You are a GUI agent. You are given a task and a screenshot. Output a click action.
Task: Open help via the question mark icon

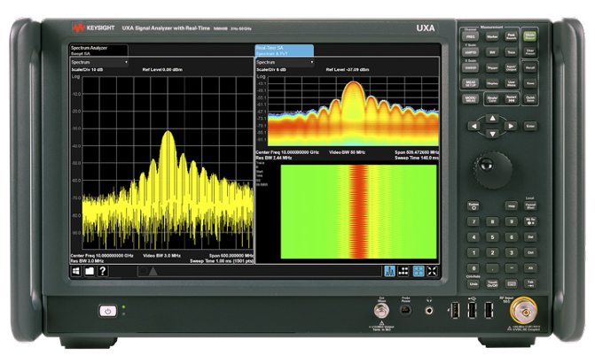[103, 271]
